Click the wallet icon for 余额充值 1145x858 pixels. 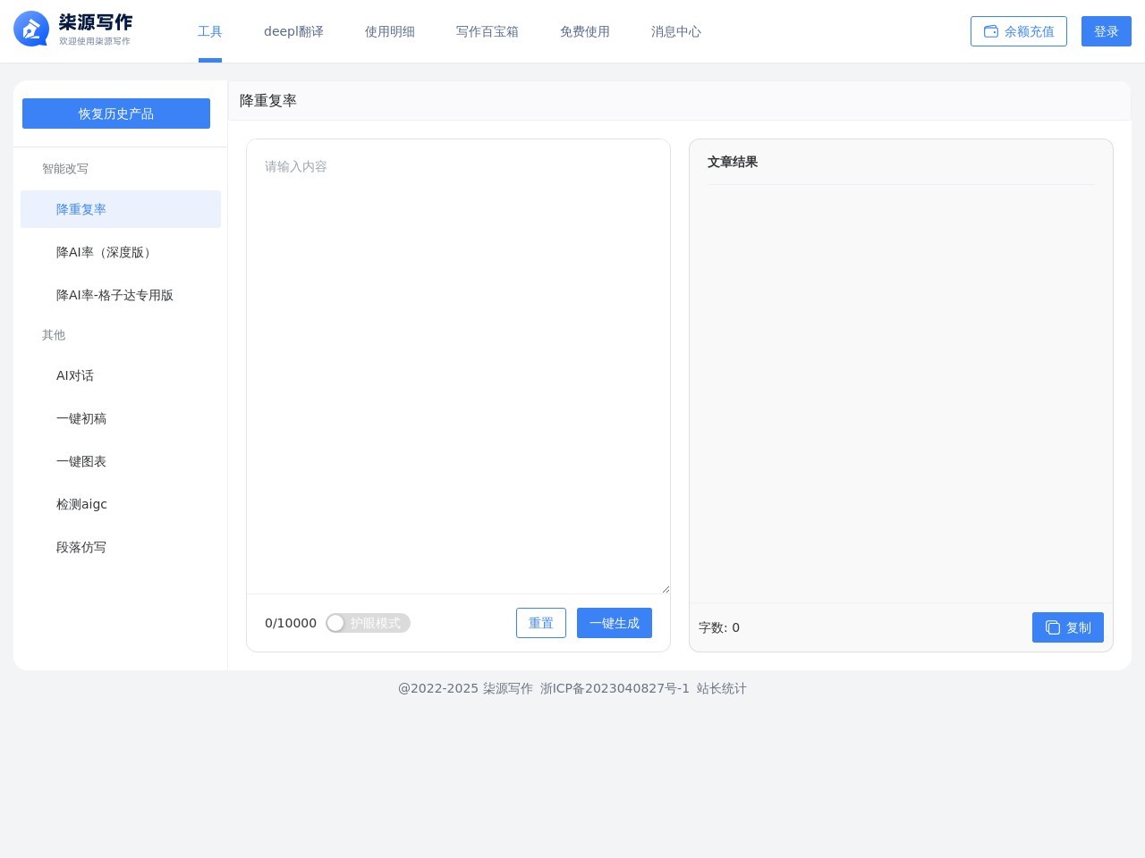[991, 31]
